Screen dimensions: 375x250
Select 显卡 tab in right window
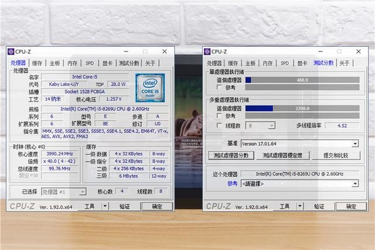(302, 63)
